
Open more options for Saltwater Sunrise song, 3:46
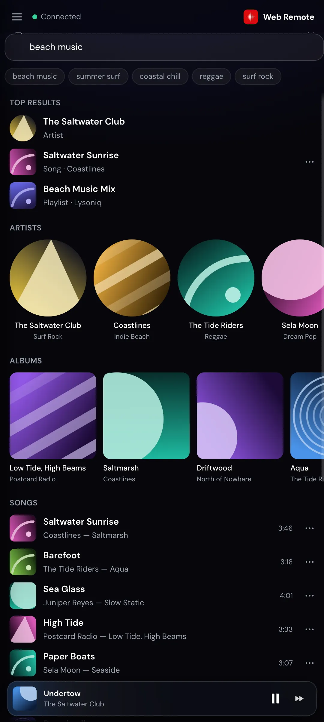(x=310, y=528)
